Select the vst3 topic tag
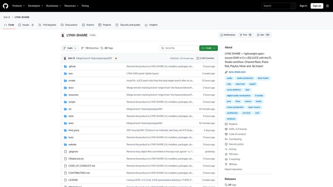Viewport: 333px width, 187px height. point(257,113)
